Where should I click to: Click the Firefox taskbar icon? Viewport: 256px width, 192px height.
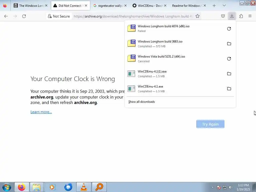[21, 187]
